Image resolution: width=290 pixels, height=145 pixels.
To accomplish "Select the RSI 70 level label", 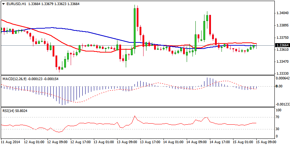I will point(278,117).
